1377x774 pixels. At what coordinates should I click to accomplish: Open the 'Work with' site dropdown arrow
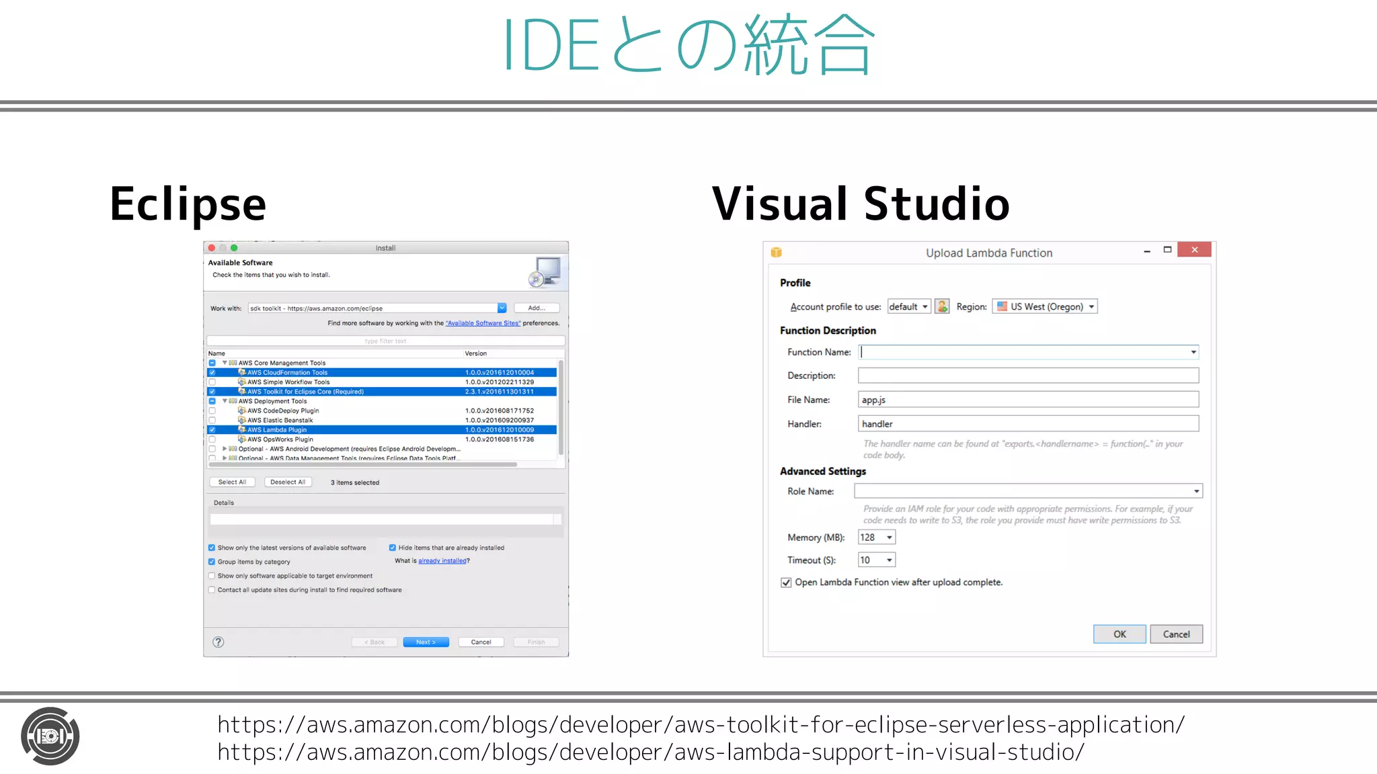(x=502, y=308)
